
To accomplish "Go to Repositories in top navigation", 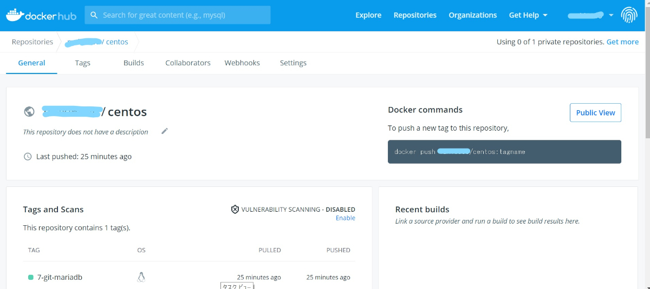I will 415,15.
